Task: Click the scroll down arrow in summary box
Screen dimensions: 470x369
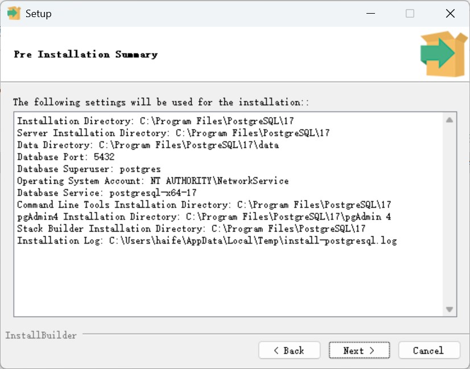Action: [449, 309]
